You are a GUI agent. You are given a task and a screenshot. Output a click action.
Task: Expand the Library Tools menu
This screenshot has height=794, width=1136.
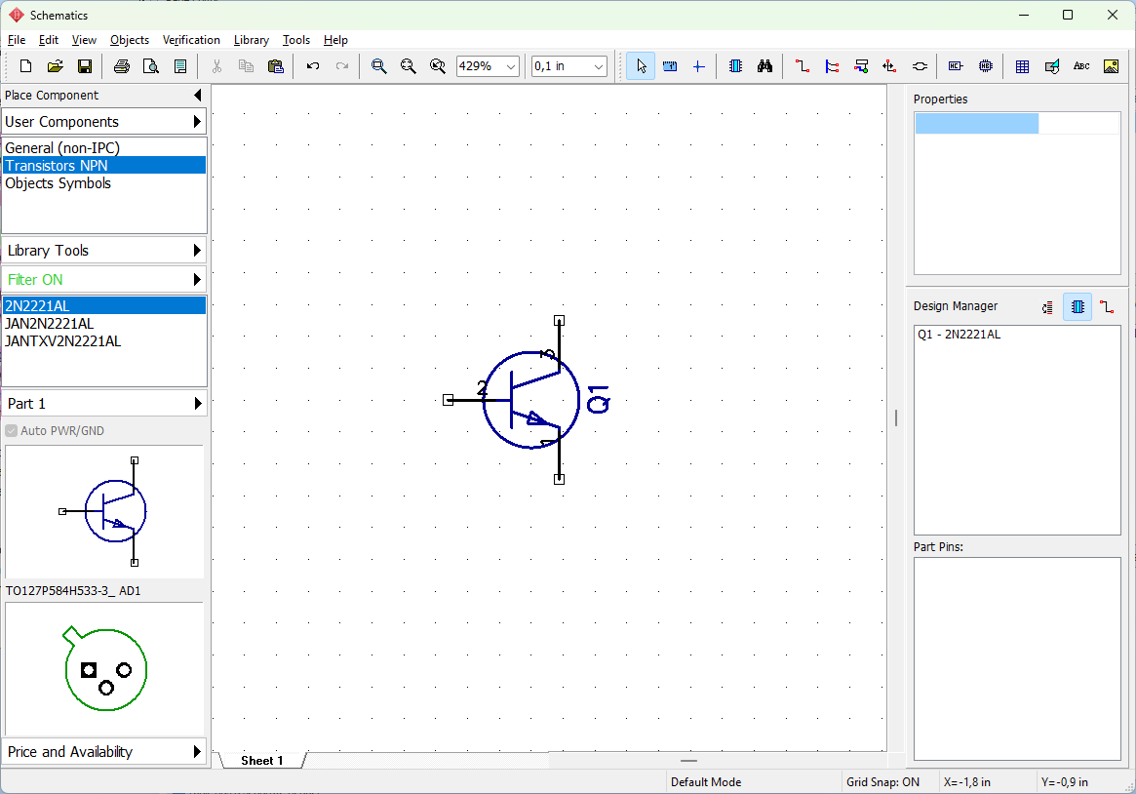[x=104, y=251]
